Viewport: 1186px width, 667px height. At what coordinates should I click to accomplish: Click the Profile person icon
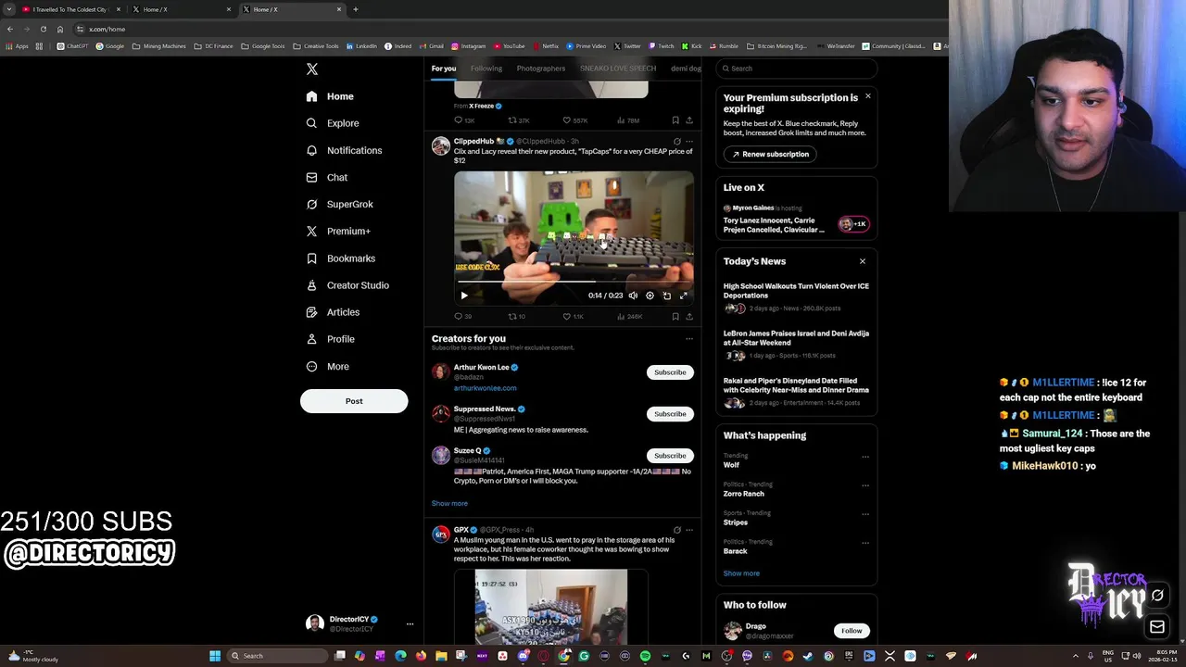click(x=311, y=339)
